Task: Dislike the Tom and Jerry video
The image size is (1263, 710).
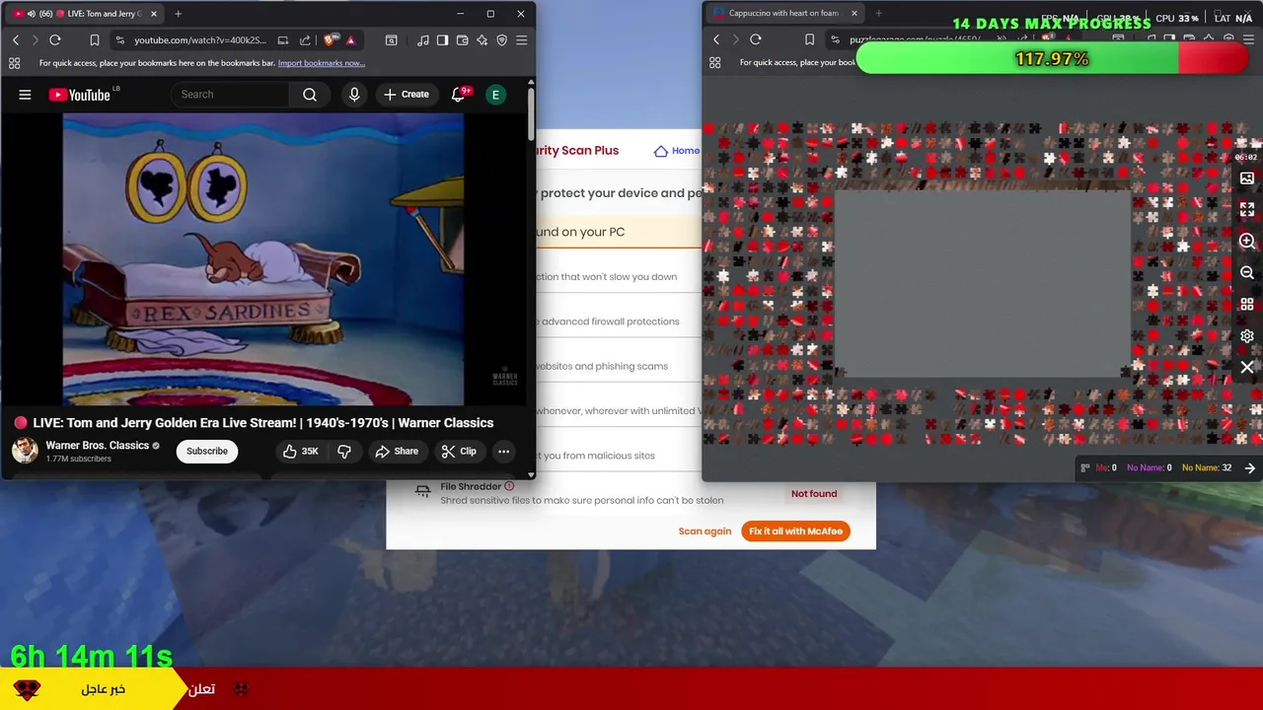Action: [344, 452]
